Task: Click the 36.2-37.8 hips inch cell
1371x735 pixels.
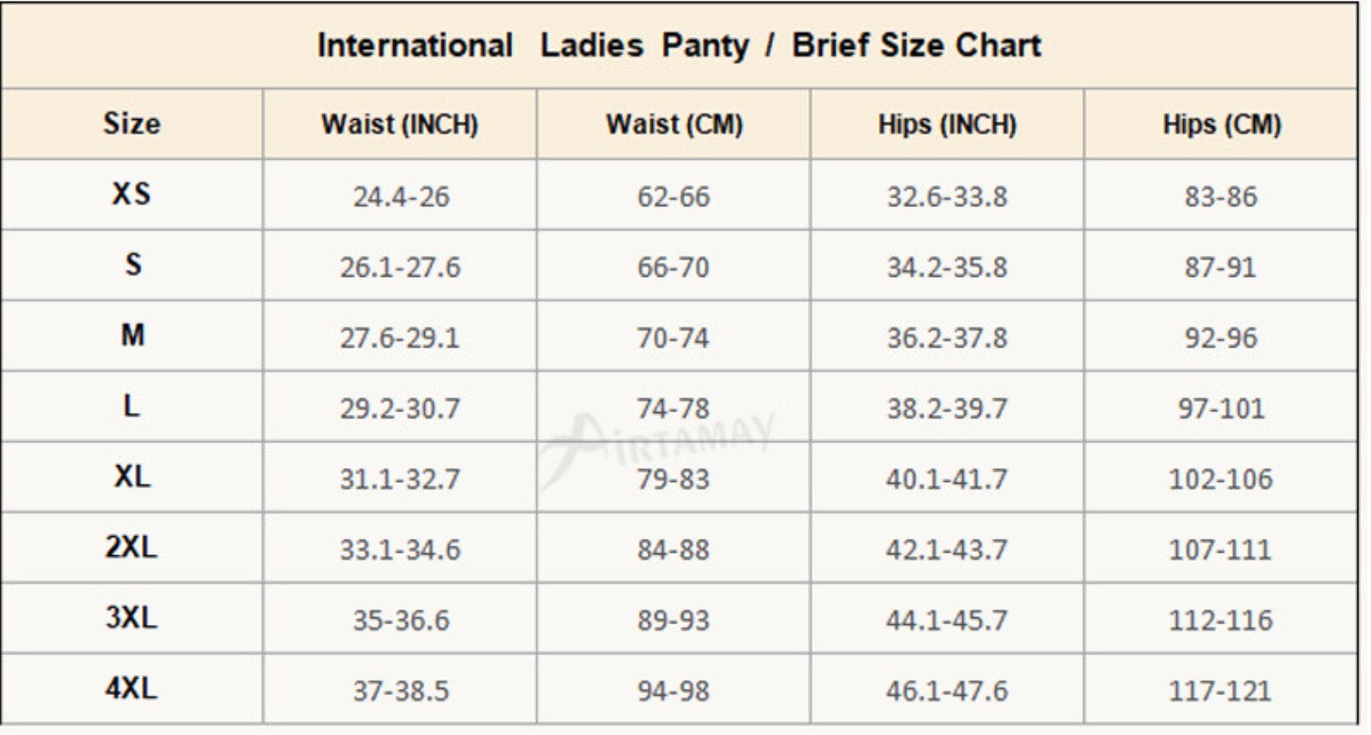Action: [947, 338]
